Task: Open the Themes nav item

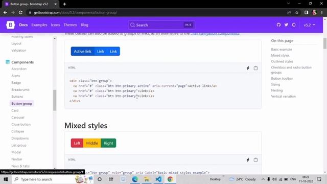Action: pos(71,25)
